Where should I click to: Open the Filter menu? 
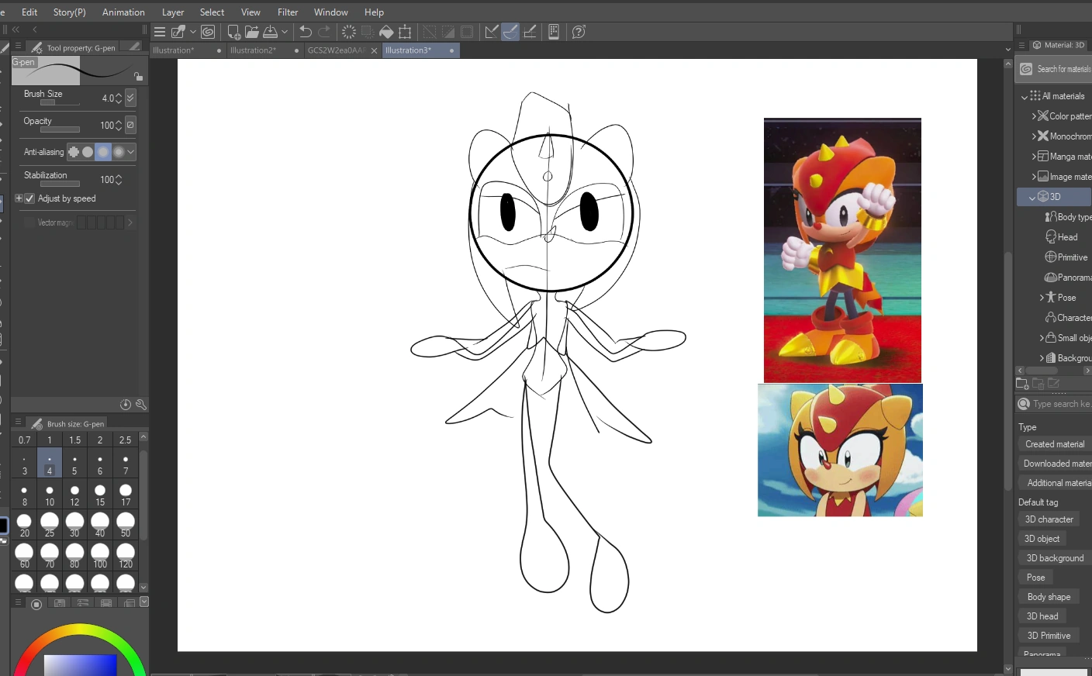pos(288,12)
